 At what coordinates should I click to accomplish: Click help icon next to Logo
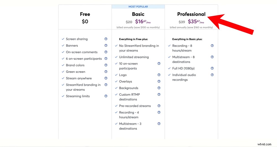pos(159,75)
